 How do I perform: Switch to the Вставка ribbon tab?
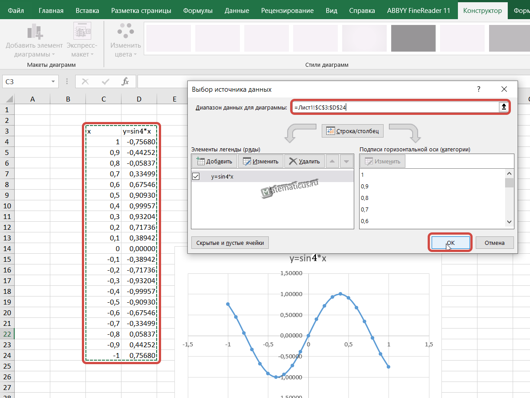point(87,11)
